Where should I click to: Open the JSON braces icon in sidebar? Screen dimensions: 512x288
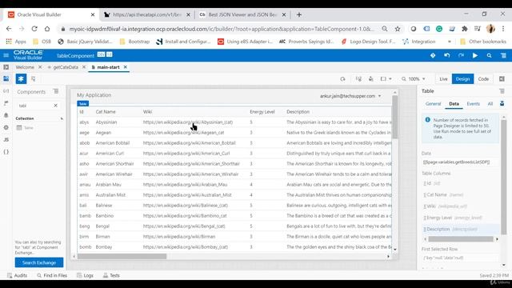click(x=6, y=152)
